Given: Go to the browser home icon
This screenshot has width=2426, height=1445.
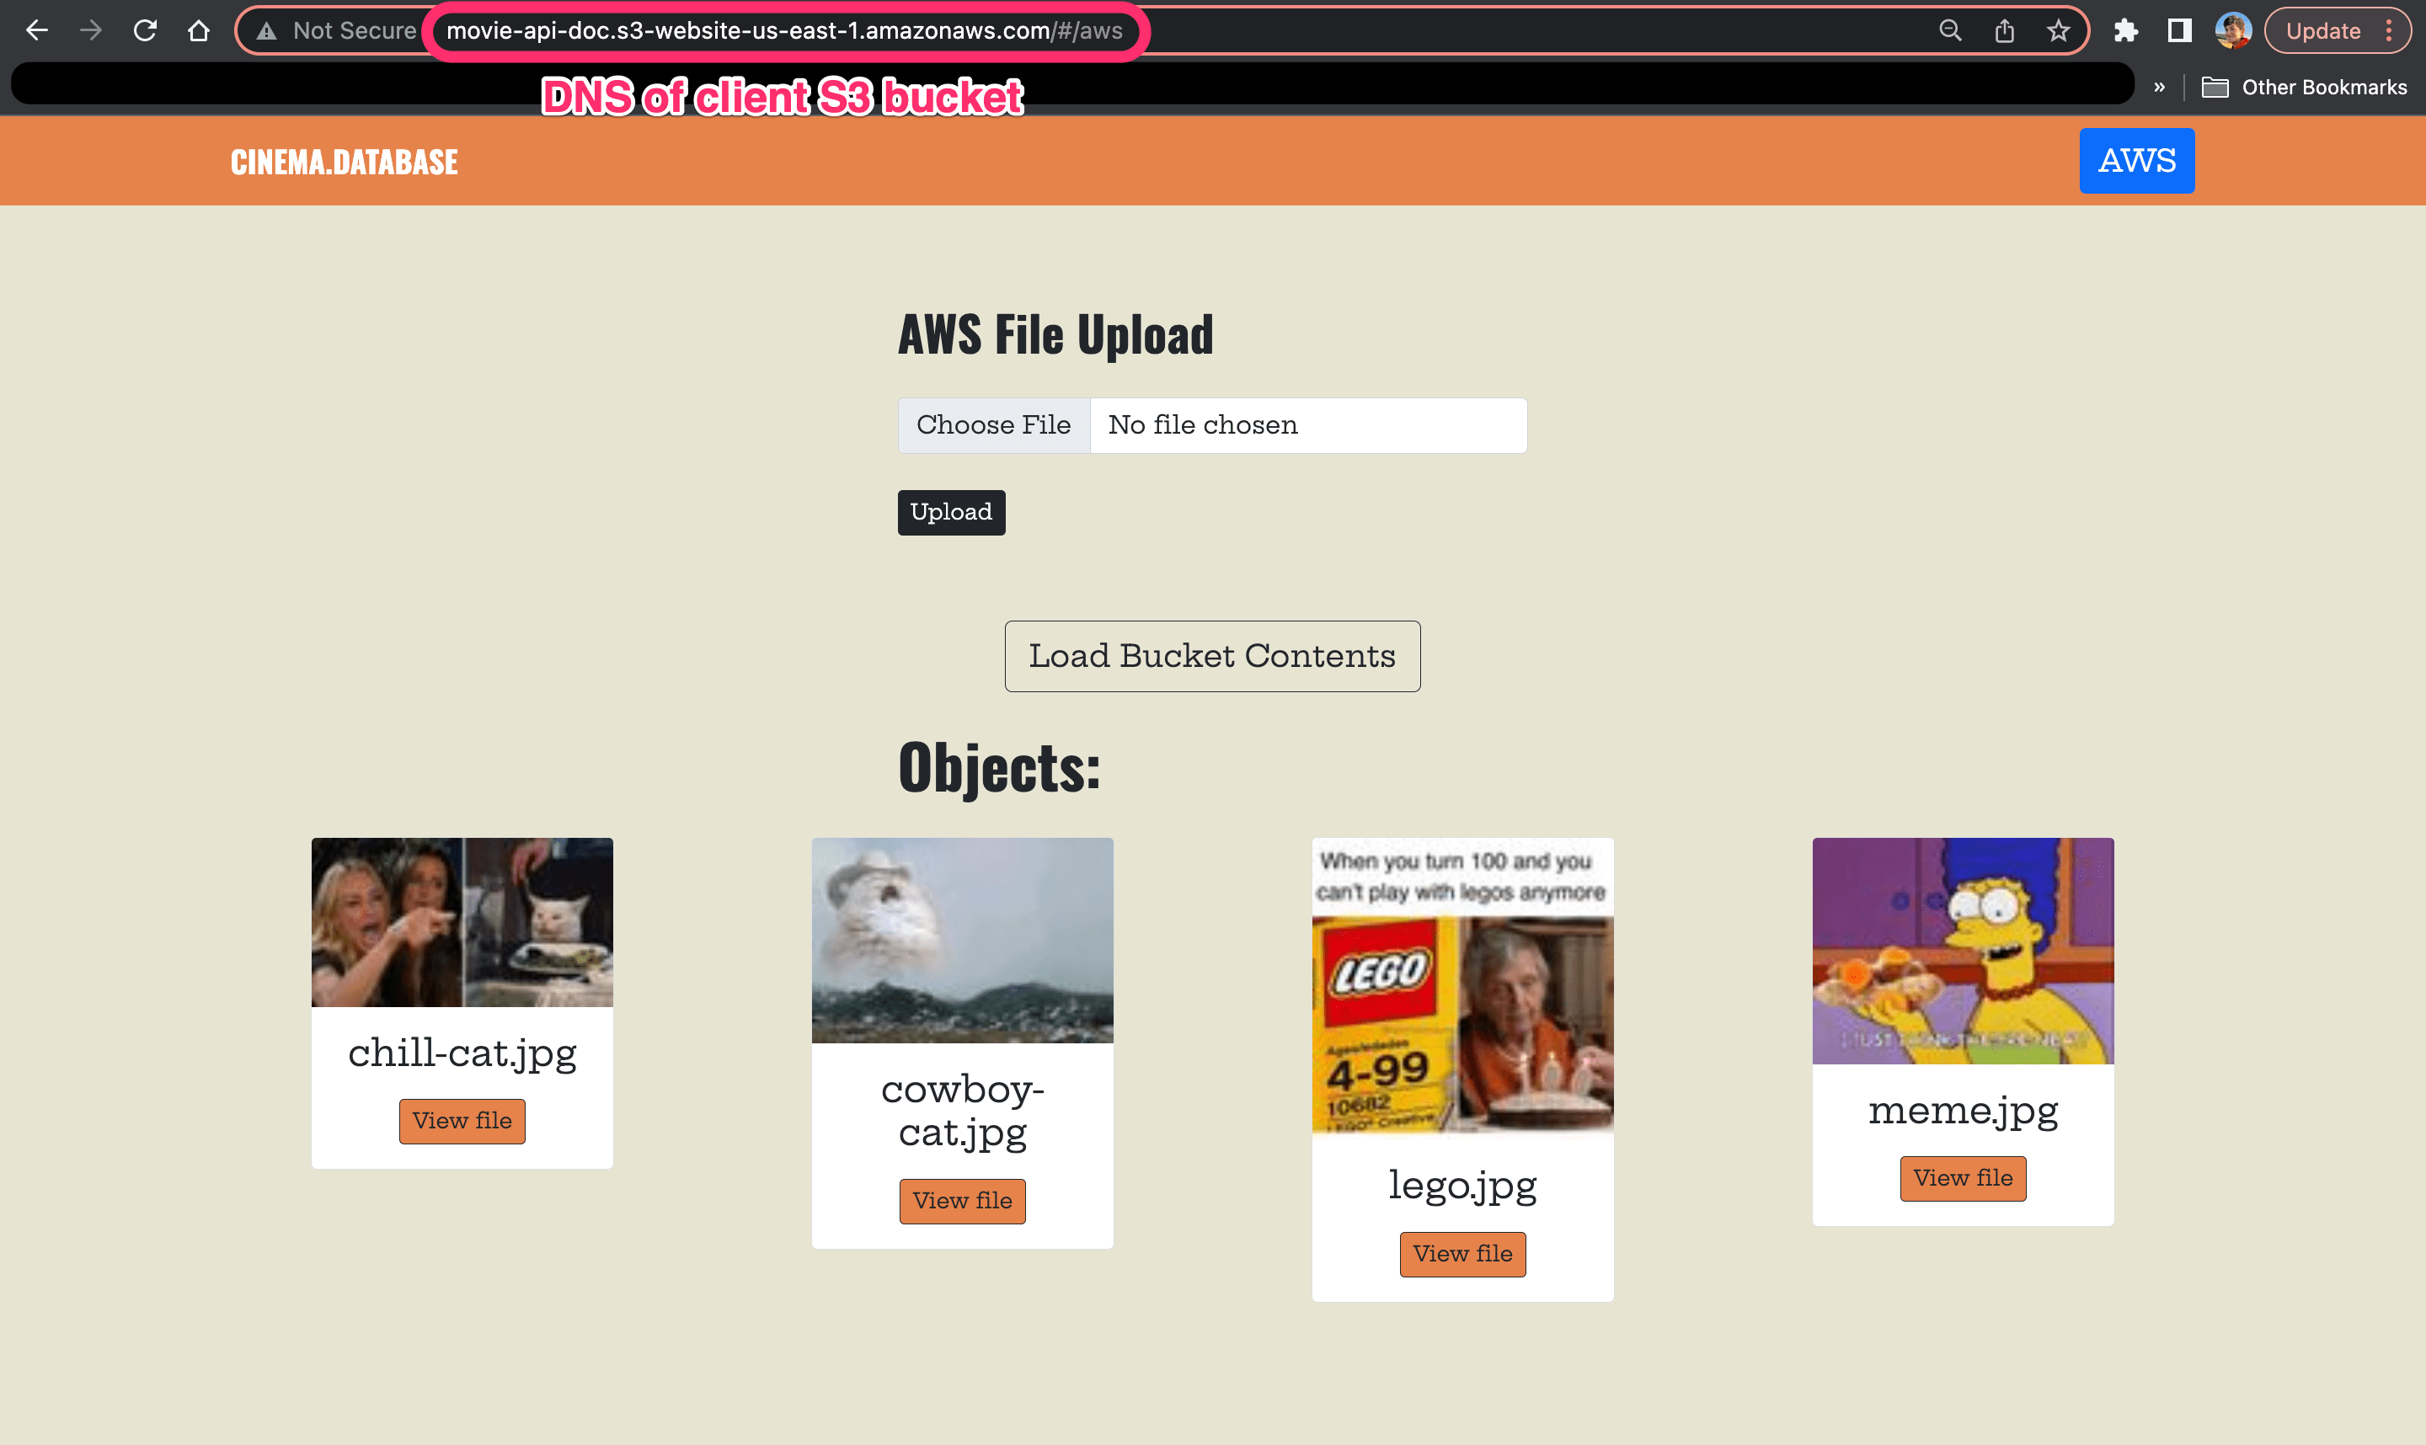Looking at the screenshot, I should click(199, 30).
